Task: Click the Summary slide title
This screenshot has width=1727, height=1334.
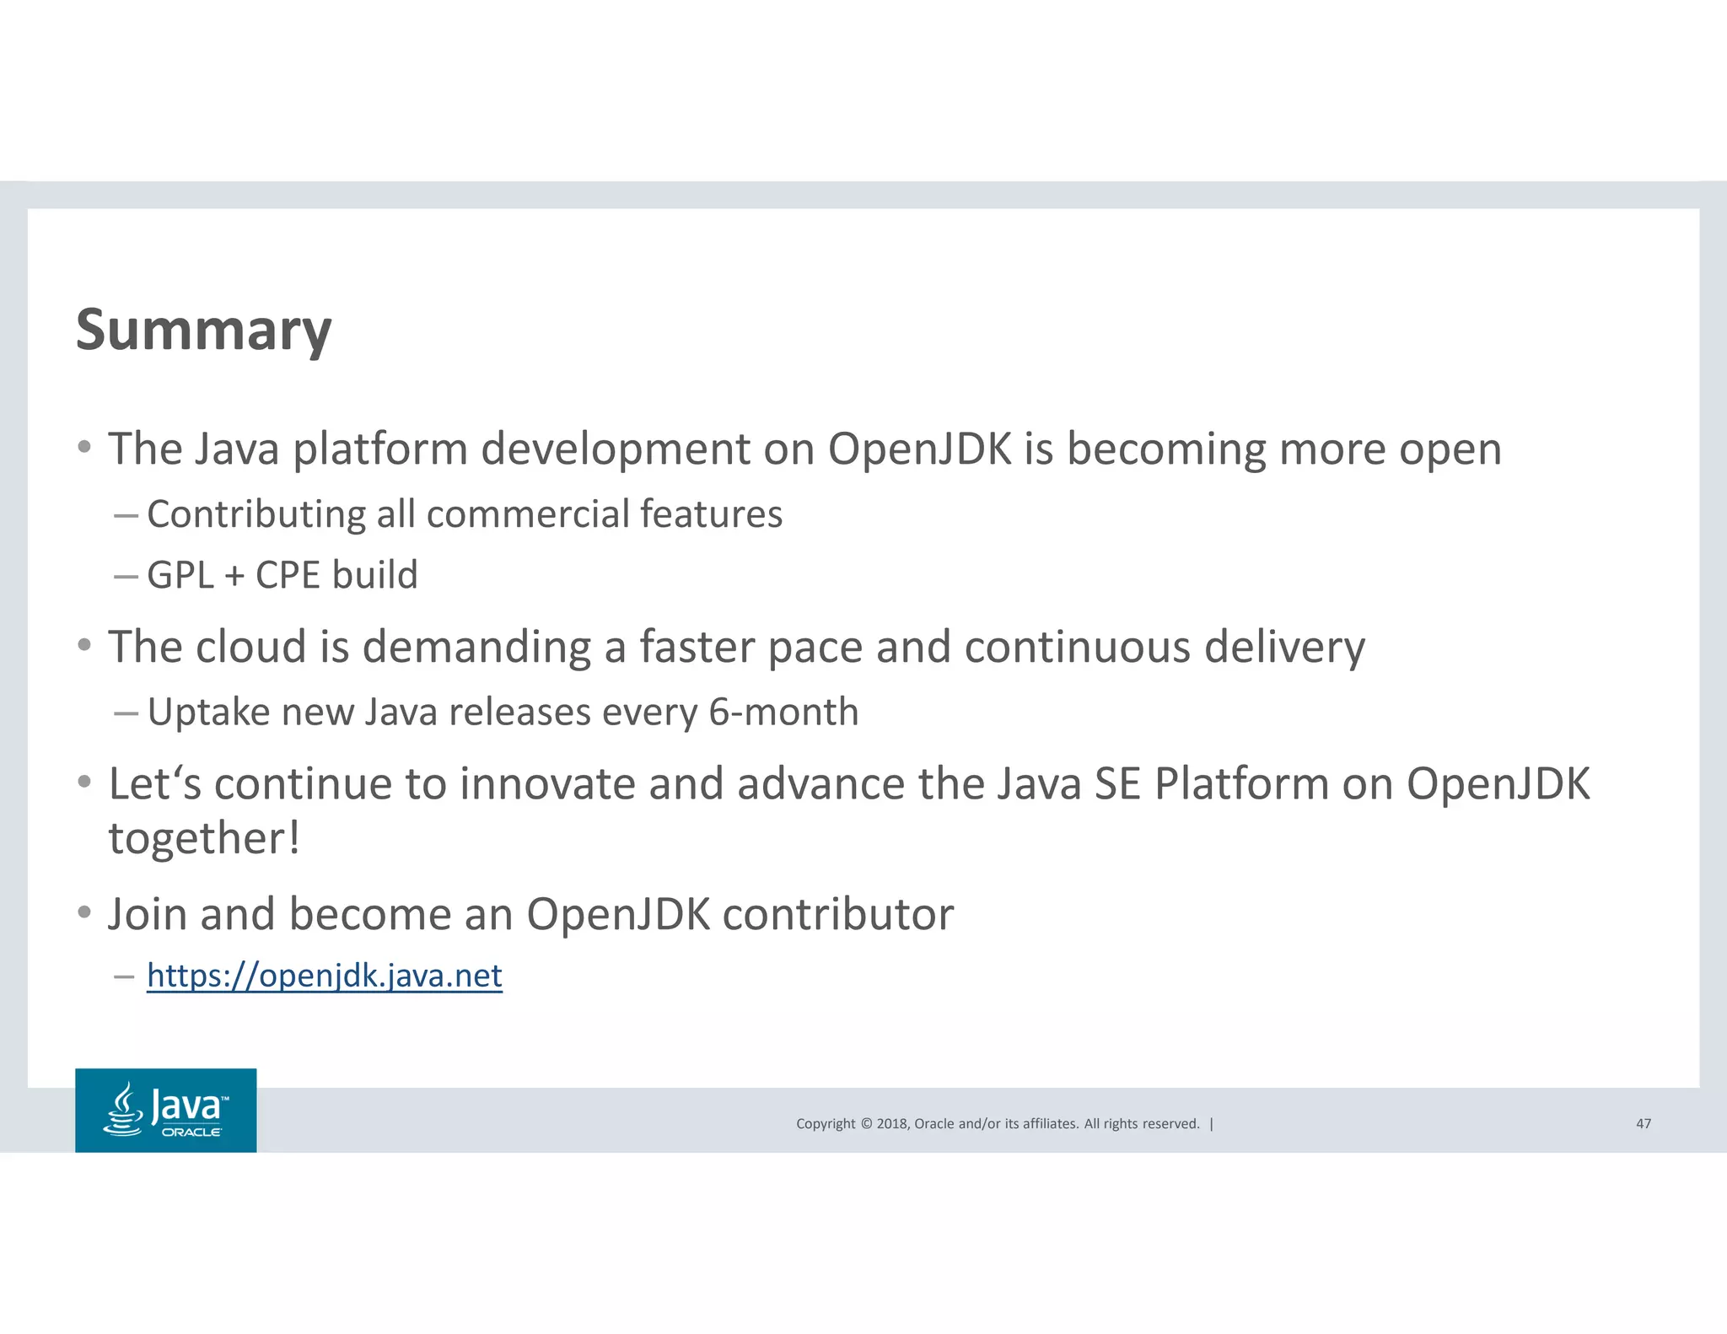Action: (x=203, y=330)
